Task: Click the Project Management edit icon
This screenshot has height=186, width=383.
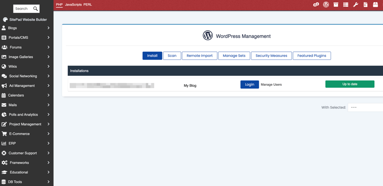Action: tap(4, 124)
